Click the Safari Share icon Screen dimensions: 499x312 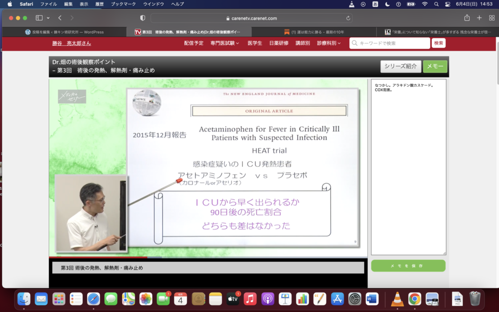click(x=467, y=18)
